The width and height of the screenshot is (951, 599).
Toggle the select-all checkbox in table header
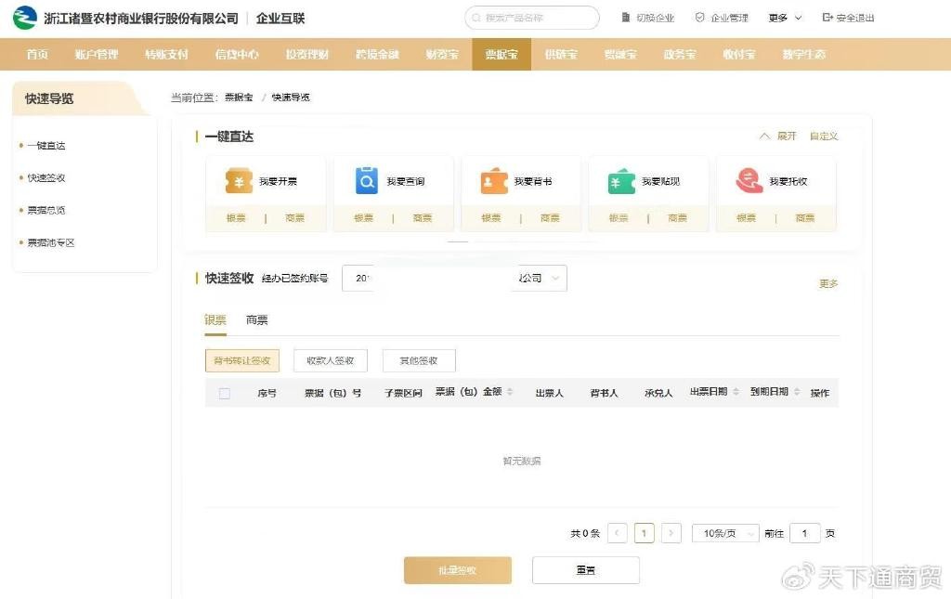tap(225, 393)
